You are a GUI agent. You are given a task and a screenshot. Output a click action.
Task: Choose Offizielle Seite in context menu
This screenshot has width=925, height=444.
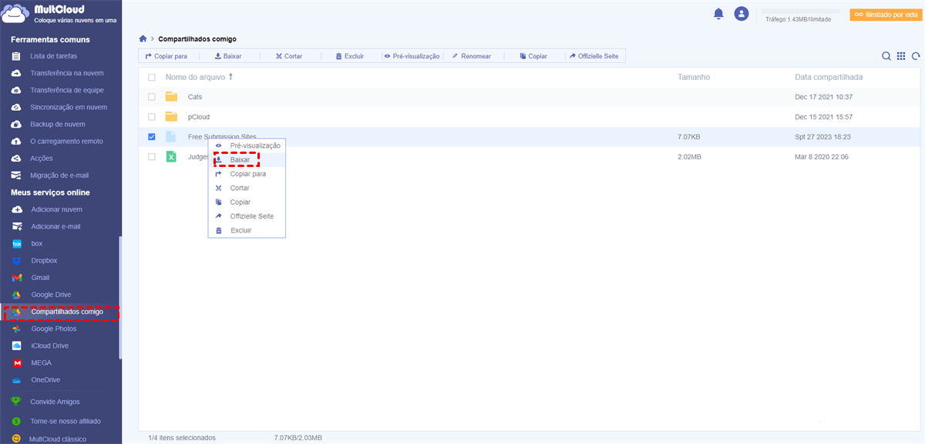tap(247, 216)
